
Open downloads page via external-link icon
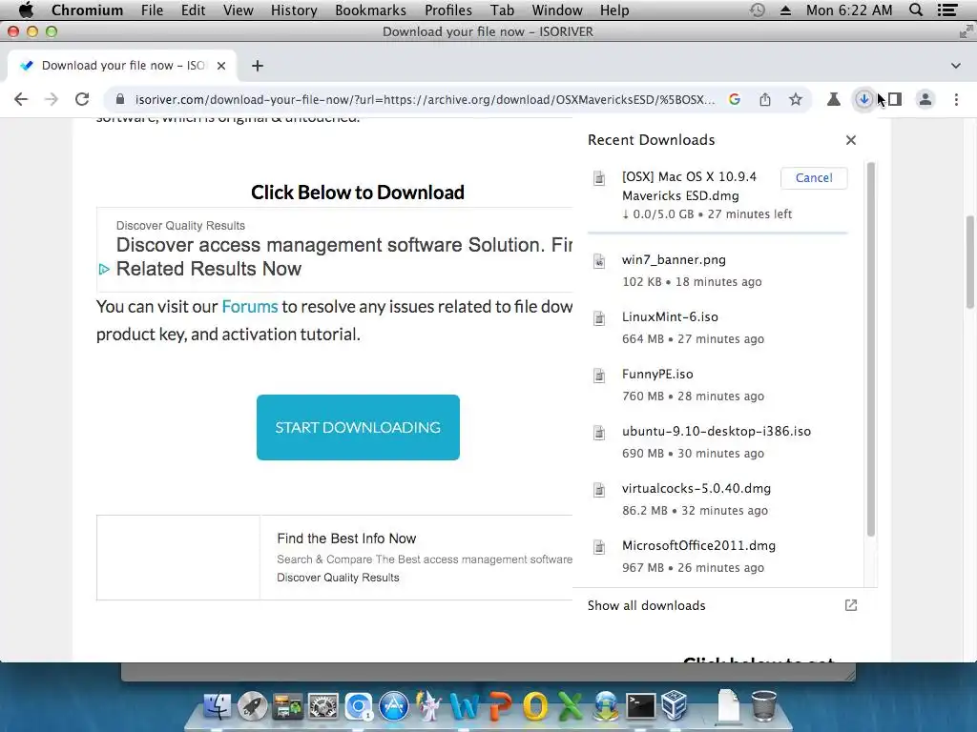coord(851,605)
